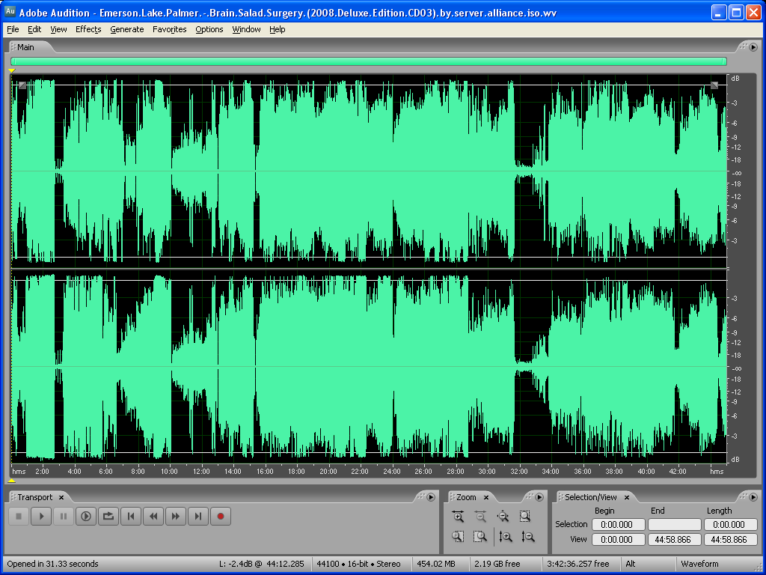Click the Selection Begin time field

(618, 525)
